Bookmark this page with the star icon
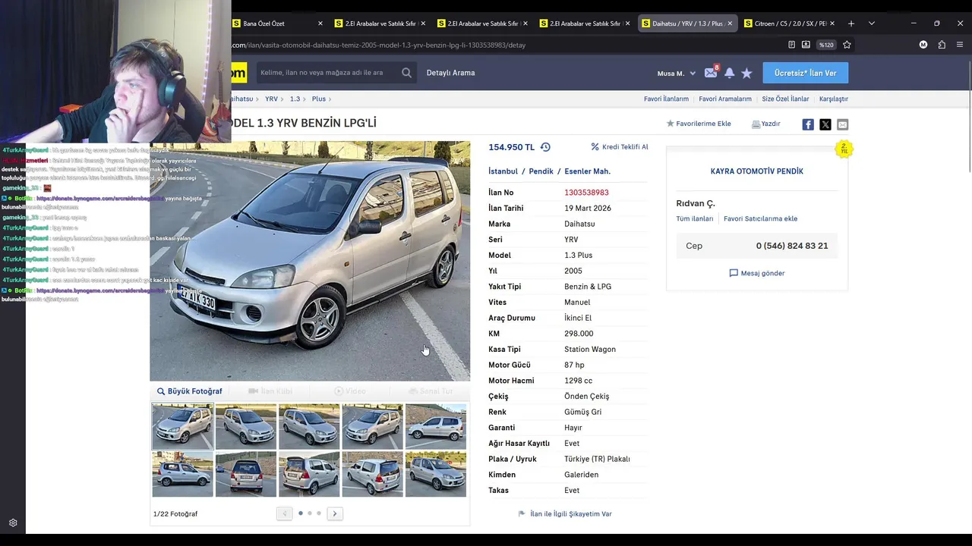This screenshot has width=972, height=546. [847, 45]
